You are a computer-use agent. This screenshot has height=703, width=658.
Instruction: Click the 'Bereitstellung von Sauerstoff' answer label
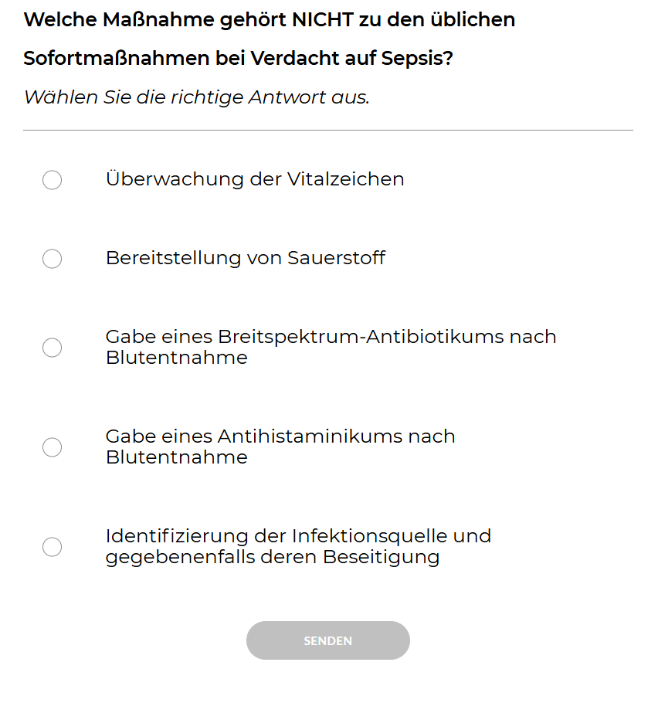(245, 258)
